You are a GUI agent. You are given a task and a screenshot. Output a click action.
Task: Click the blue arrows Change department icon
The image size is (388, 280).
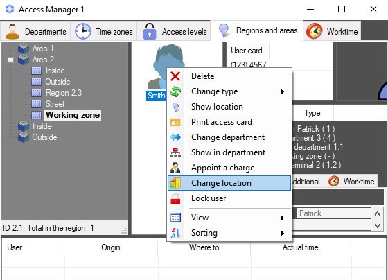point(175,137)
